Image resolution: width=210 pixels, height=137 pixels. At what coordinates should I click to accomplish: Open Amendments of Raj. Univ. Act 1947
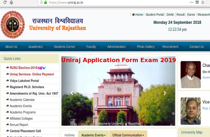point(34,93)
